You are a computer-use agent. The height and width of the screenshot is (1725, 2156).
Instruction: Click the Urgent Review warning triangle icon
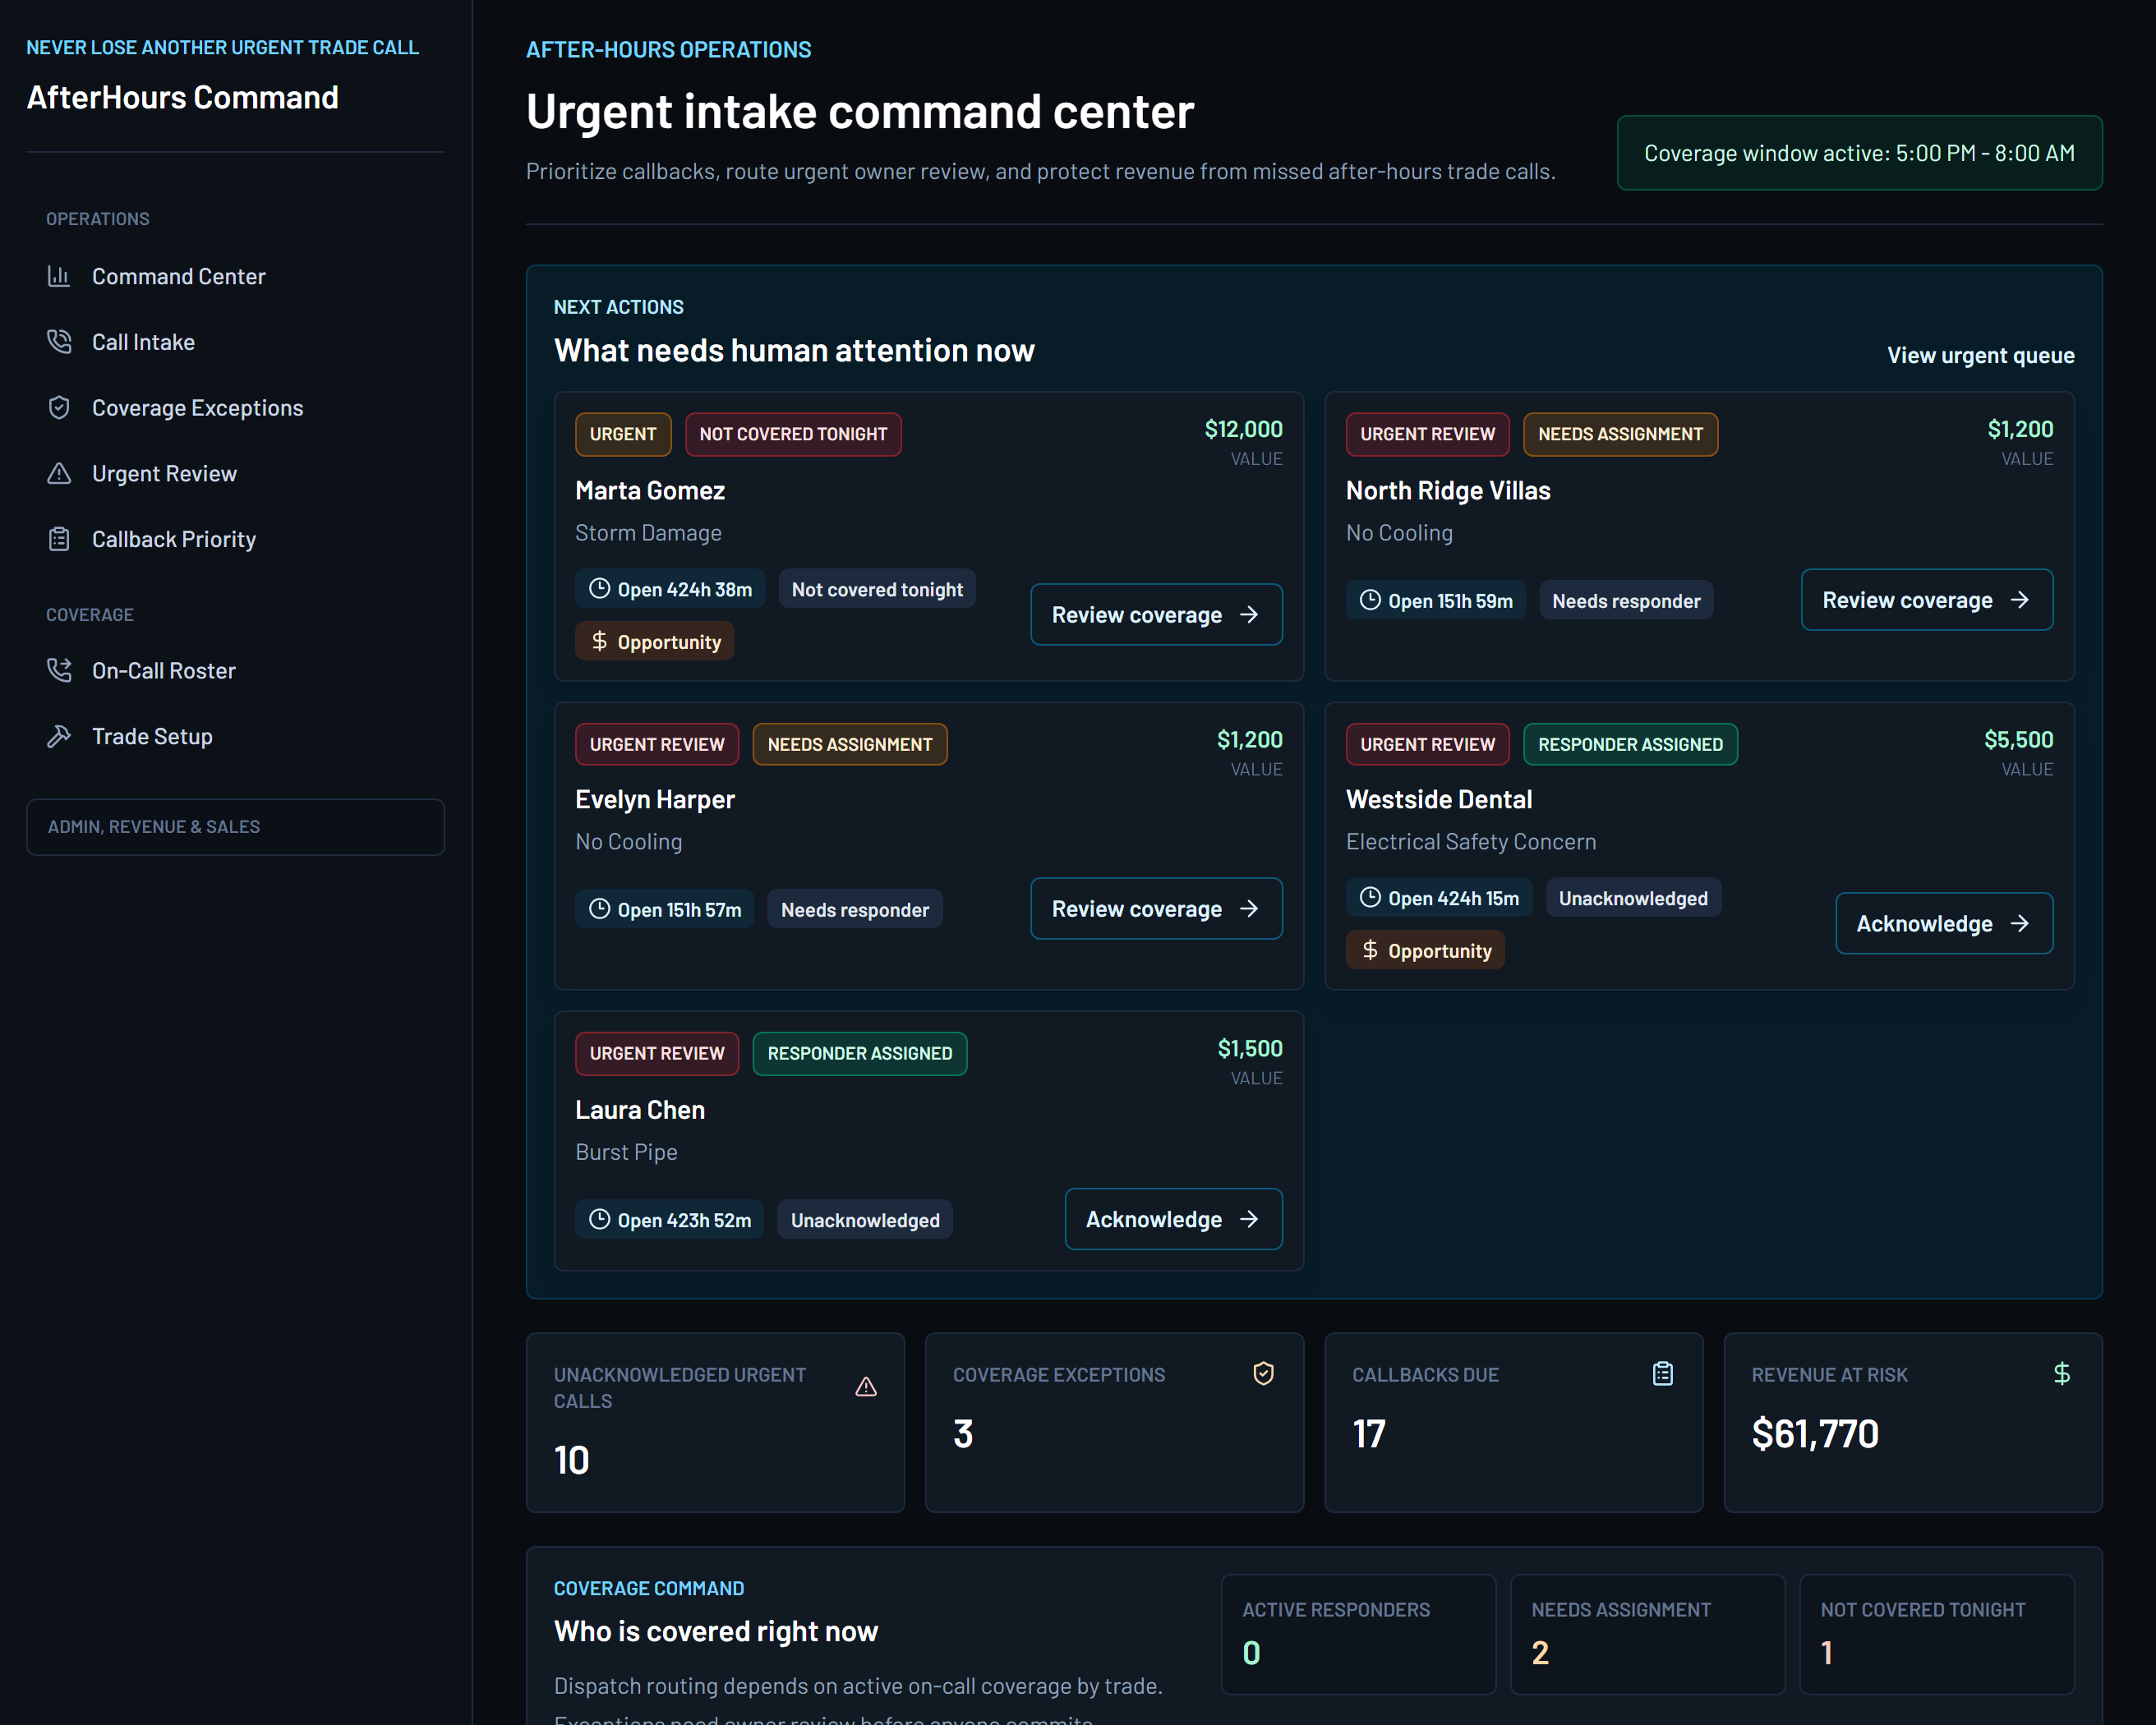59,474
